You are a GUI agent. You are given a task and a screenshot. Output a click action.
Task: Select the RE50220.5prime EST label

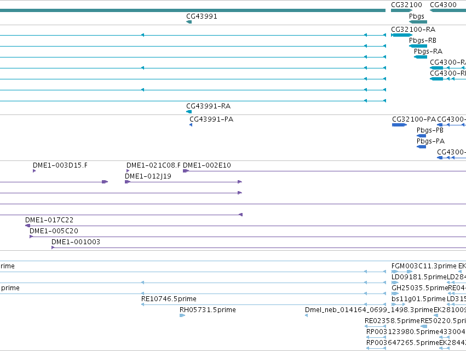(443, 321)
